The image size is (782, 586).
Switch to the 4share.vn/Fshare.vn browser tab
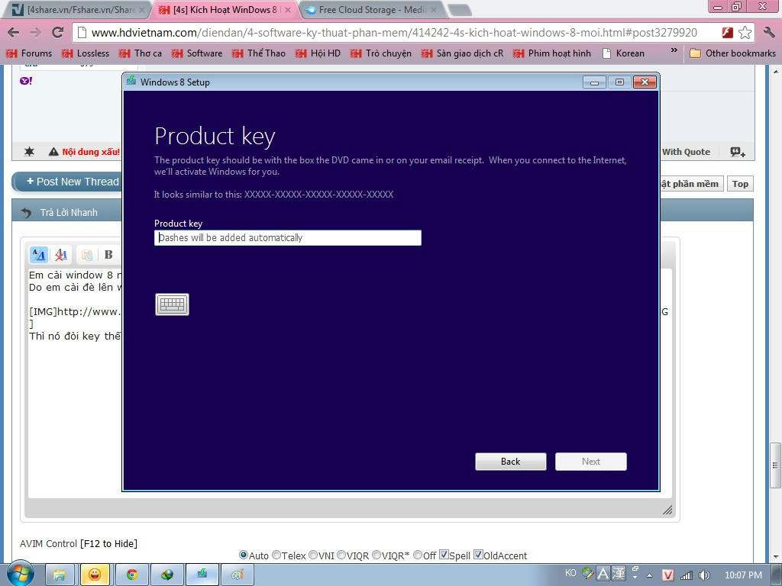click(77, 9)
